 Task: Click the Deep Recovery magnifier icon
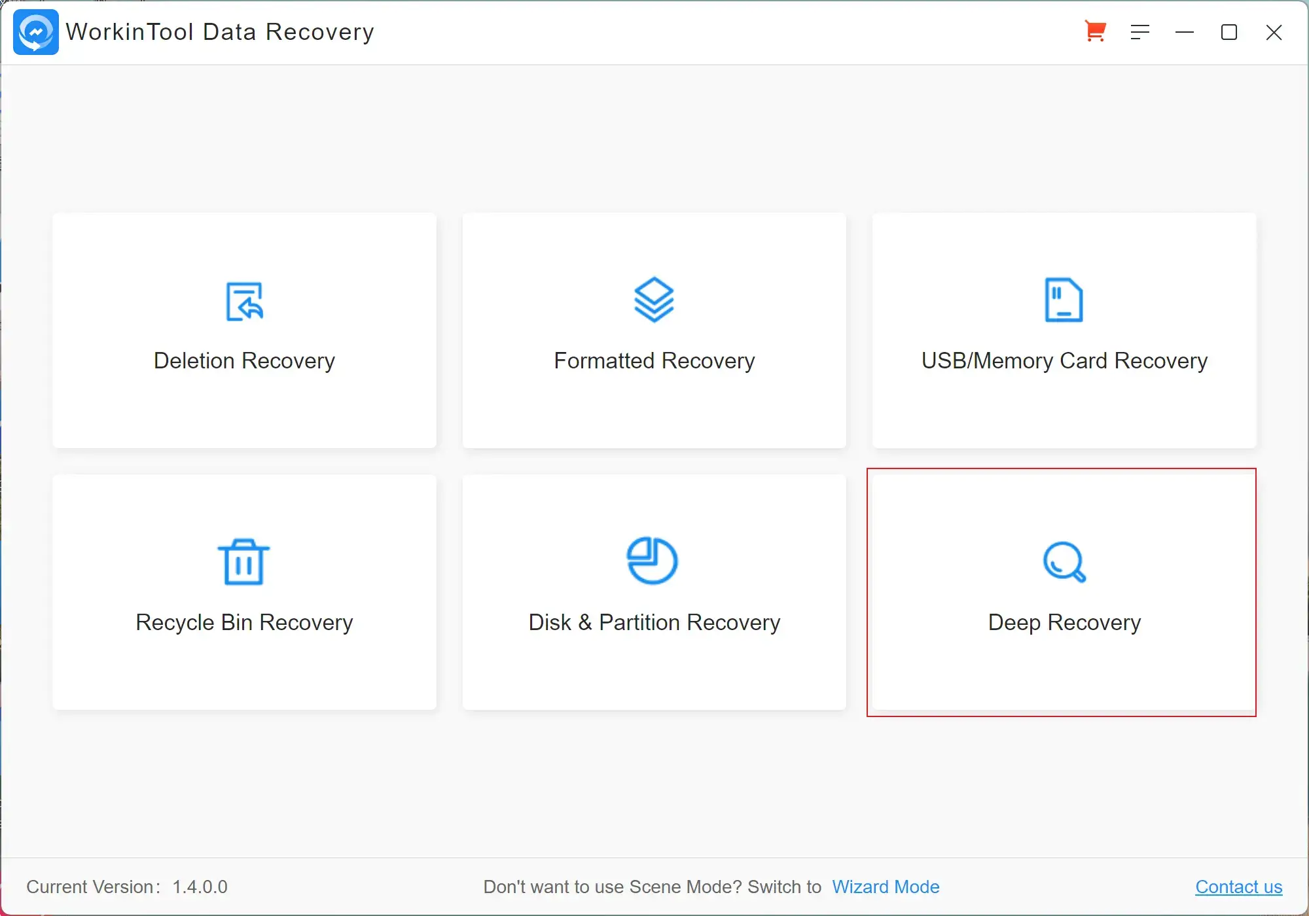pos(1064,562)
